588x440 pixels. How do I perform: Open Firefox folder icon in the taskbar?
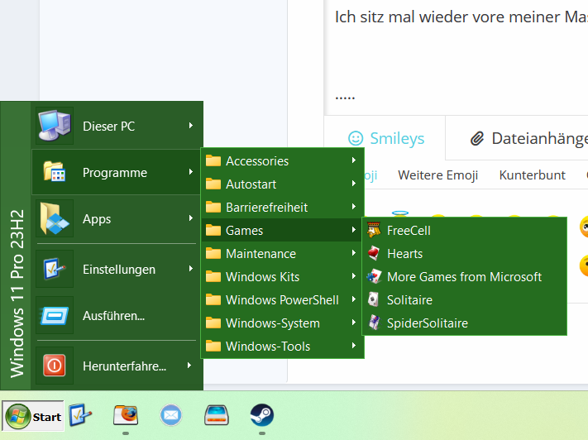(x=126, y=415)
